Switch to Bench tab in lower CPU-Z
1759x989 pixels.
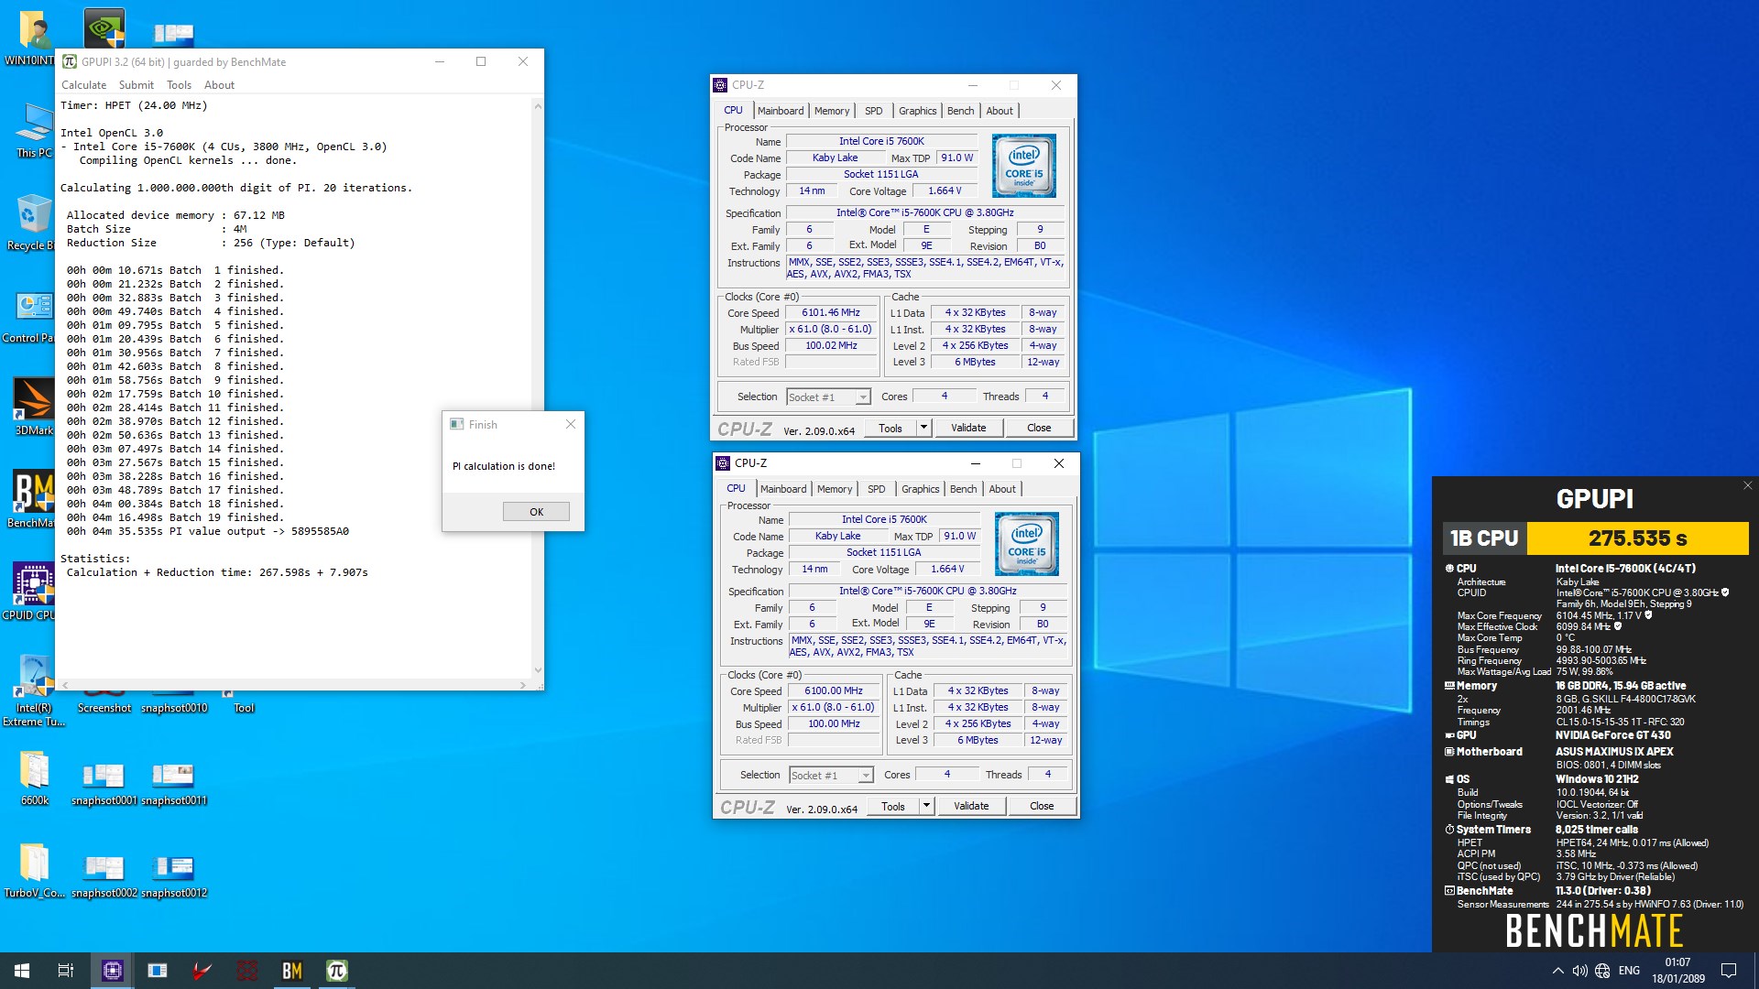(963, 489)
